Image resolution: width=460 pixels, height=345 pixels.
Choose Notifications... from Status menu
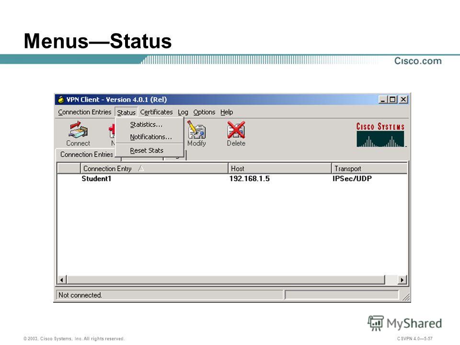(149, 137)
